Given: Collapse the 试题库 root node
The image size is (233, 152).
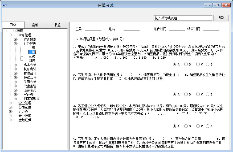Looking at the screenshot, I should [x=5, y=31].
